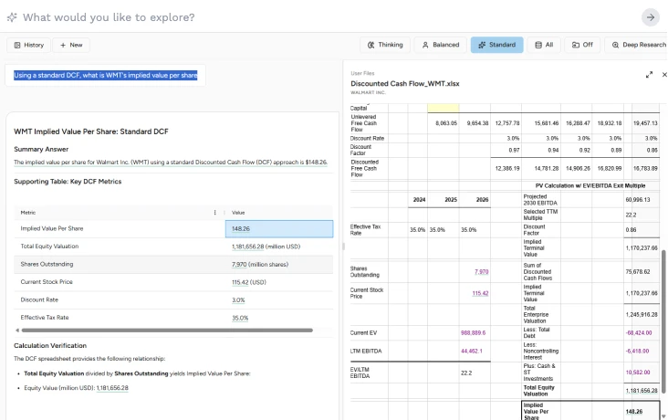Type in the 'What would you like to explore?' field
Viewport: 668px width, 420px height.
(x=109, y=17)
